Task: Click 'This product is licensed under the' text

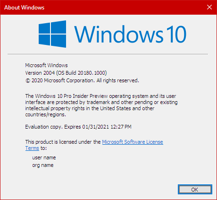Action: pos(63,142)
